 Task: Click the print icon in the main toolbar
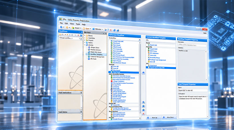click(x=118, y=30)
